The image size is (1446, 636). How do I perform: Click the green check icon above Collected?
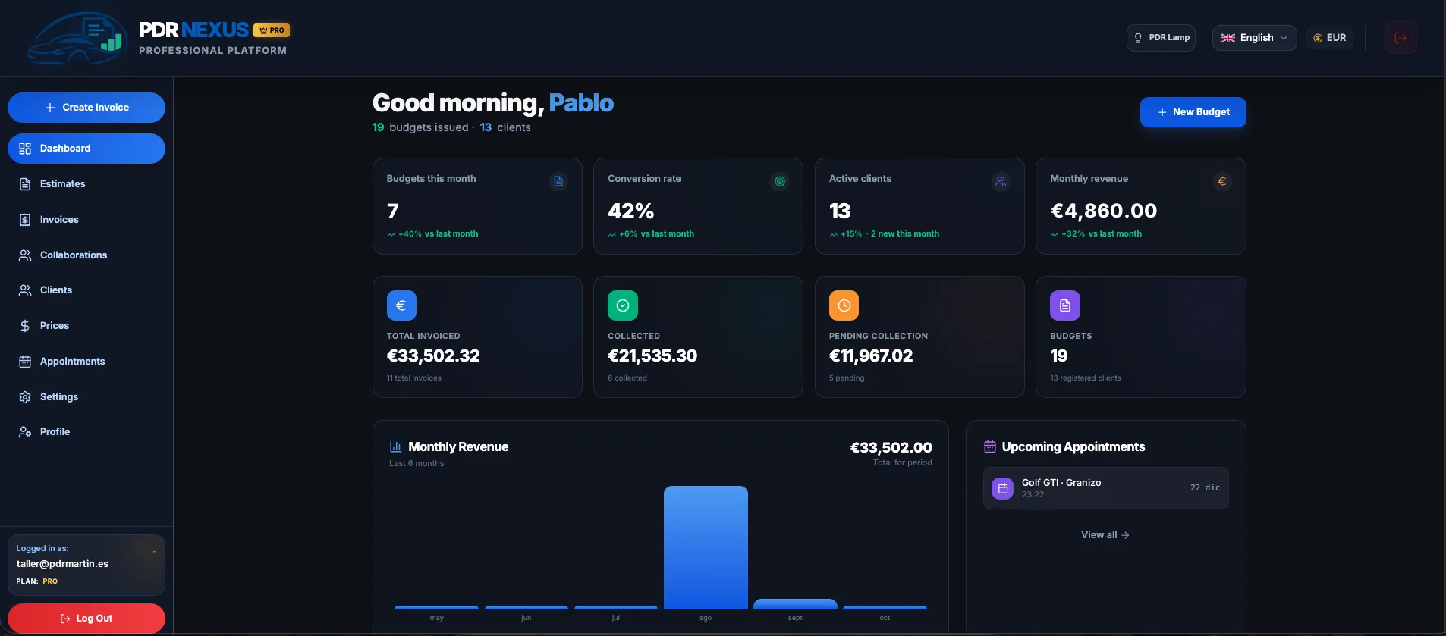pyautogui.click(x=623, y=305)
